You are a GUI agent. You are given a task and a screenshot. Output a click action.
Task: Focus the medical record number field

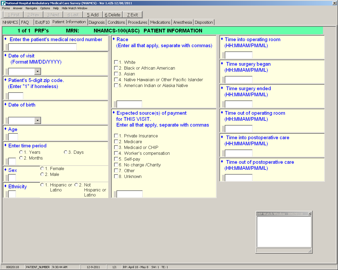tap(43, 47)
